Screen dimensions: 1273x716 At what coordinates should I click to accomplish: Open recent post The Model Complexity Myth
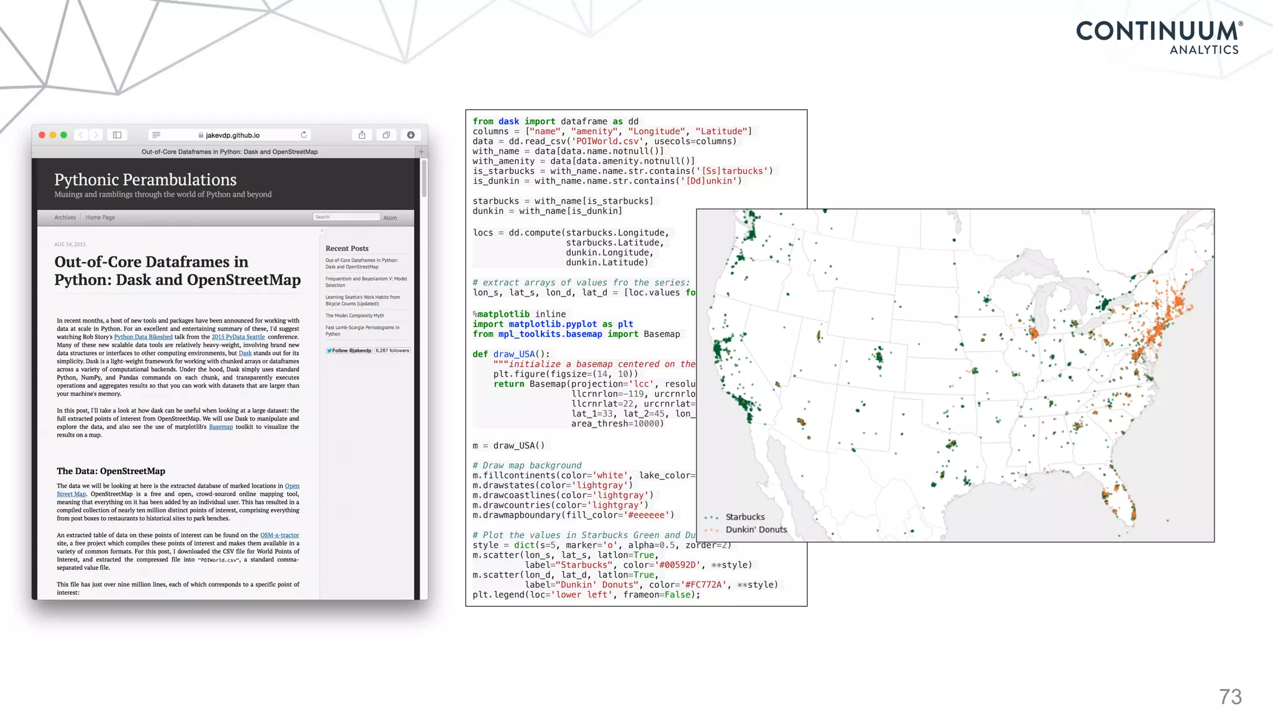pos(354,316)
